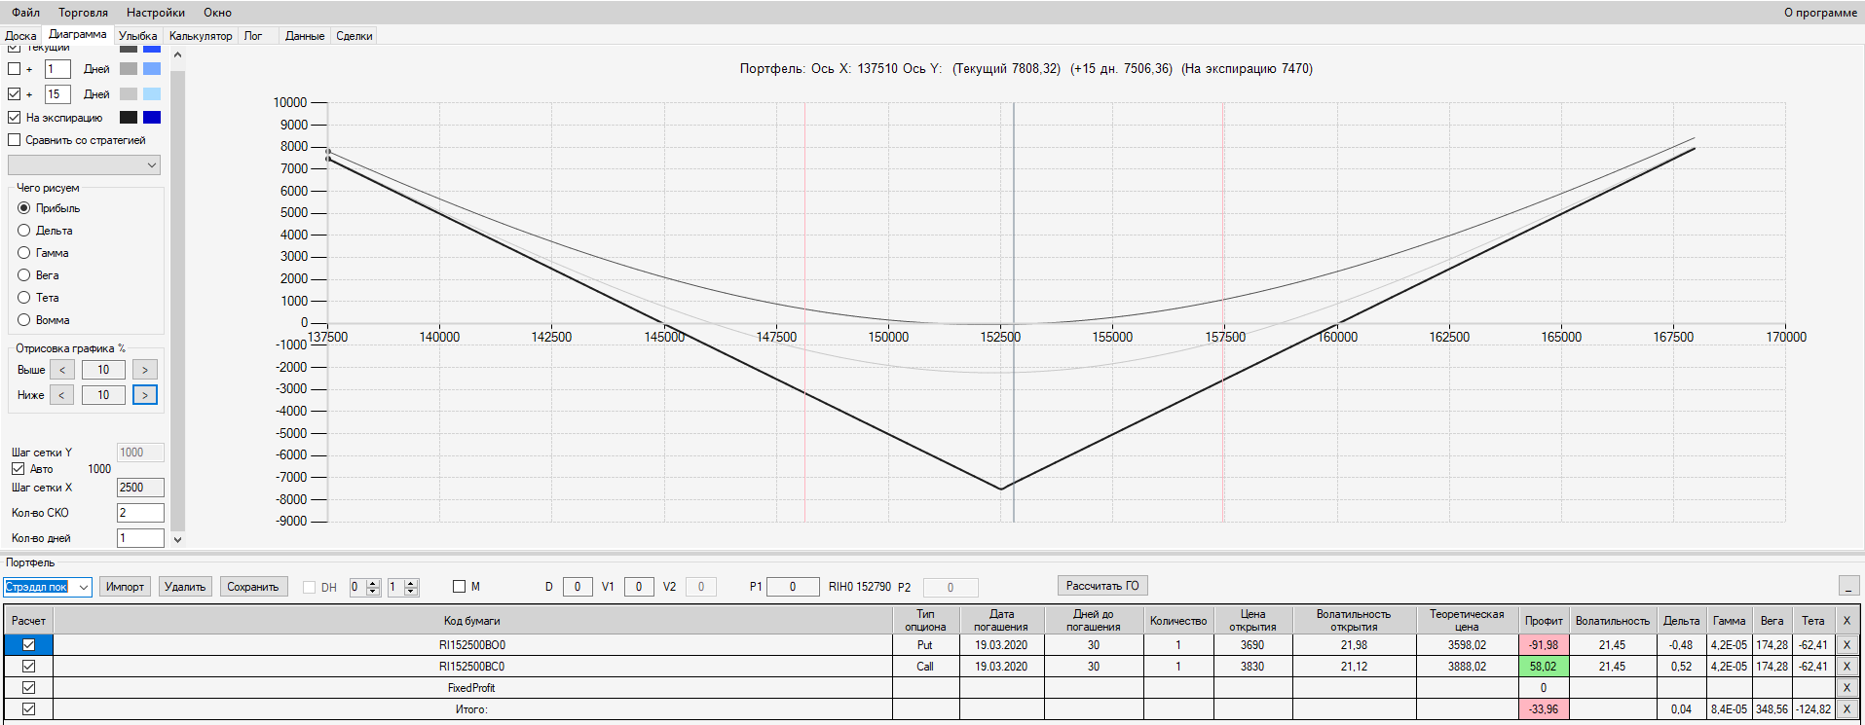Decrease the Выше percentage with the left arrow

62,370
